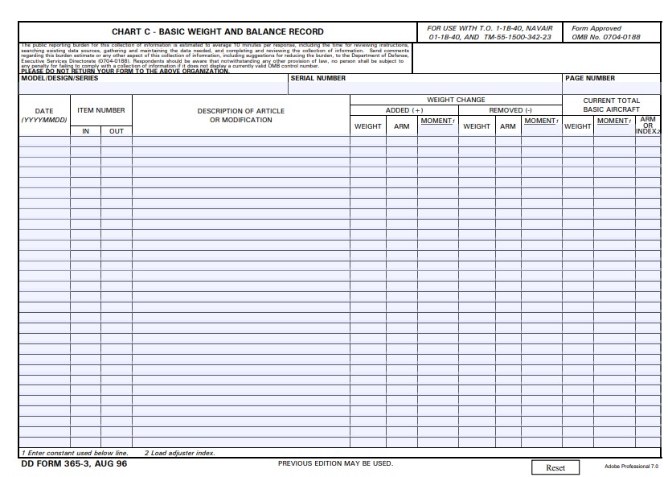The image size is (668, 477).
Task: Click the 'ITEM NUMBER' column header
Action: pyautogui.click(x=101, y=110)
